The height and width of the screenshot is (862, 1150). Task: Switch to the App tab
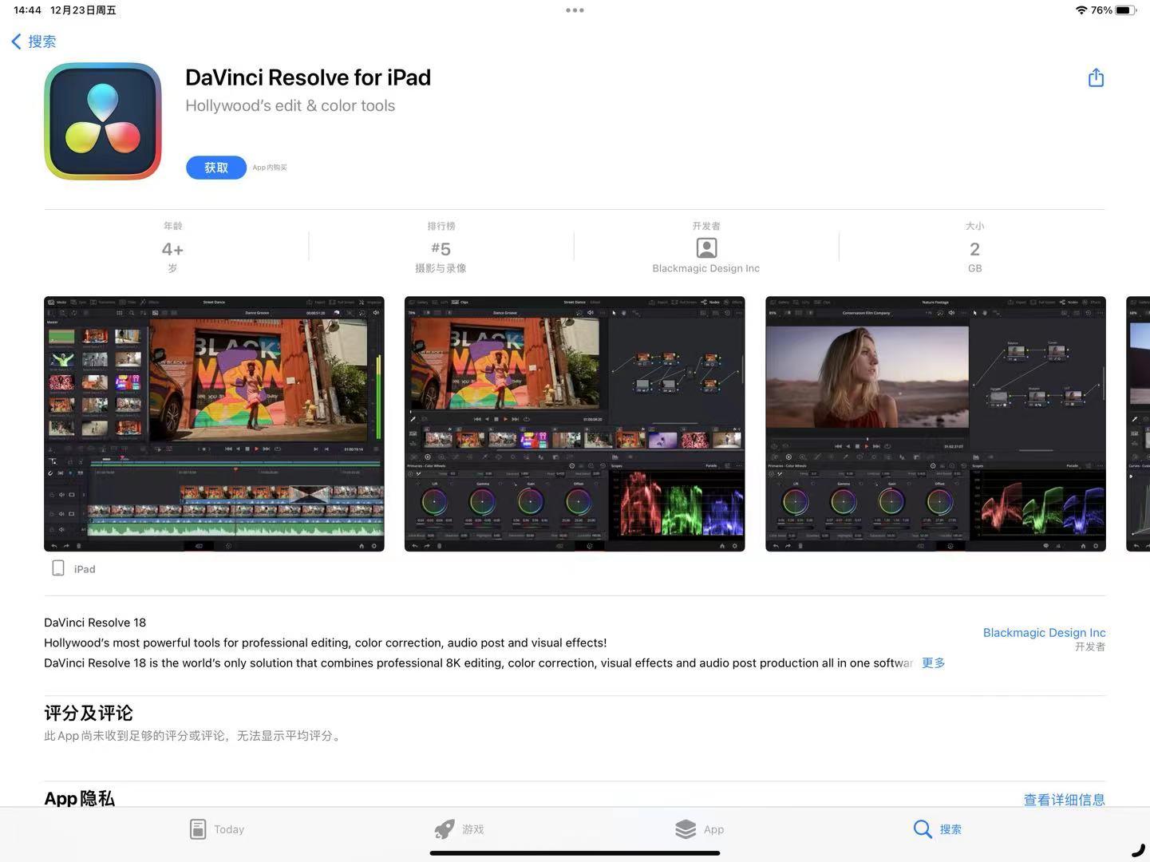coord(700,829)
